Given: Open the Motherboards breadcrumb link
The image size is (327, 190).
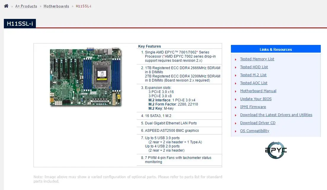Looking at the screenshot, I should (56, 6).
